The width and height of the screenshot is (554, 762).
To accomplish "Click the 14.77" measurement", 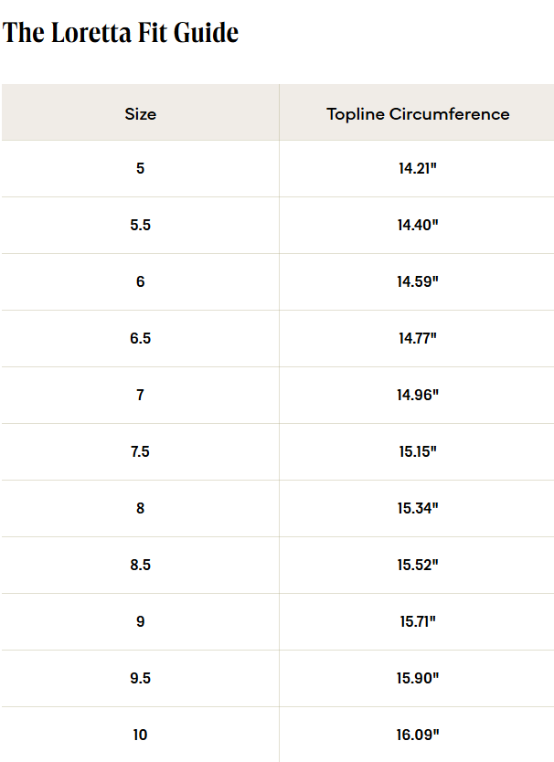I will point(418,338).
